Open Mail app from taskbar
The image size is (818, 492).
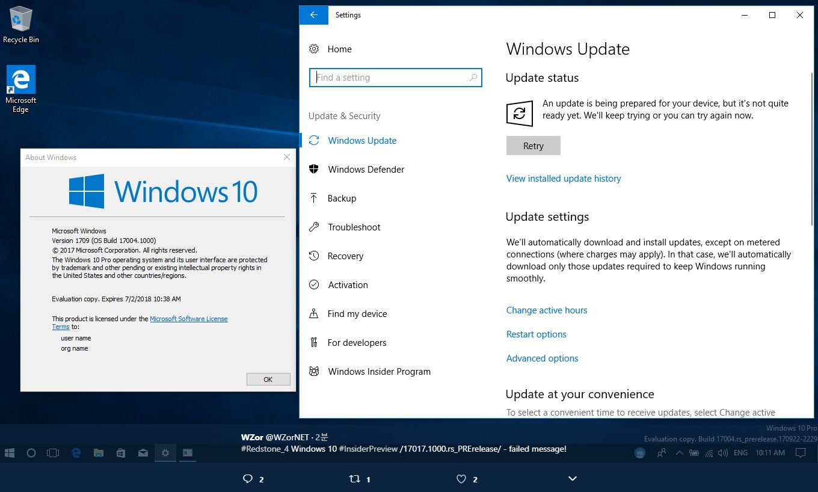coord(143,453)
